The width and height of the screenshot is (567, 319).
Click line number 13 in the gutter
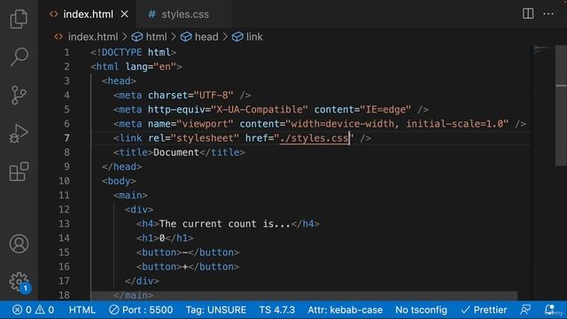[x=64, y=224]
